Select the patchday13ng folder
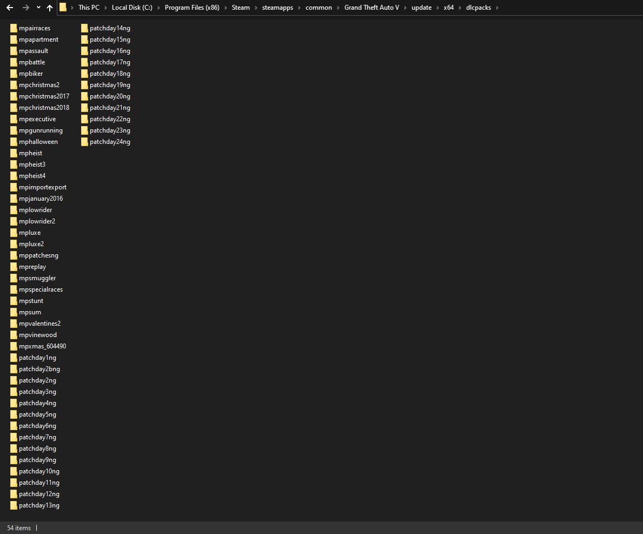Image resolution: width=643 pixels, height=534 pixels. tap(39, 505)
